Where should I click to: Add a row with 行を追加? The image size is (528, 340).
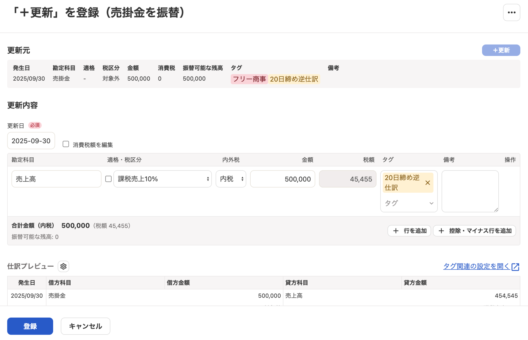click(x=409, y=231)
